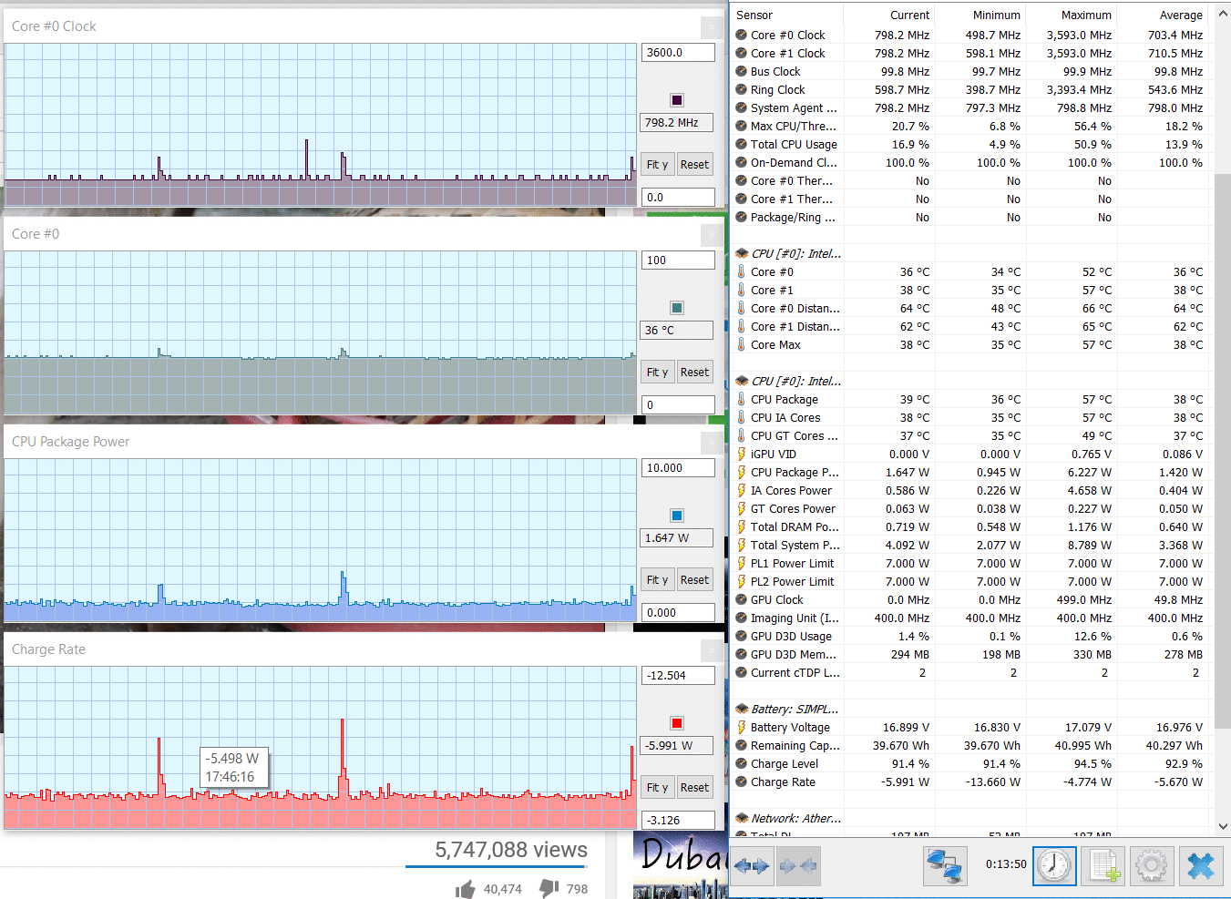Click the thumbs up like icon

pos(466,889)
